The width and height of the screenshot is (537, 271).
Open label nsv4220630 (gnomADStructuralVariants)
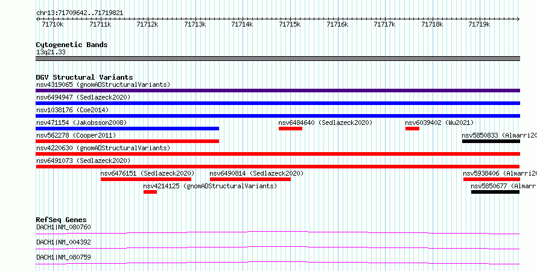[x=103, y=148]
